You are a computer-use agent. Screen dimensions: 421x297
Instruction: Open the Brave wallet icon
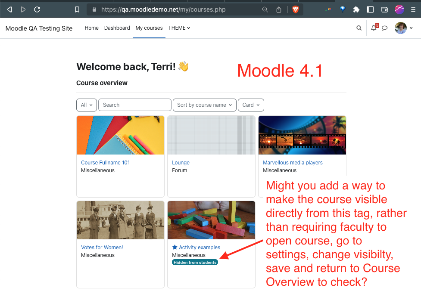(385, 9)
